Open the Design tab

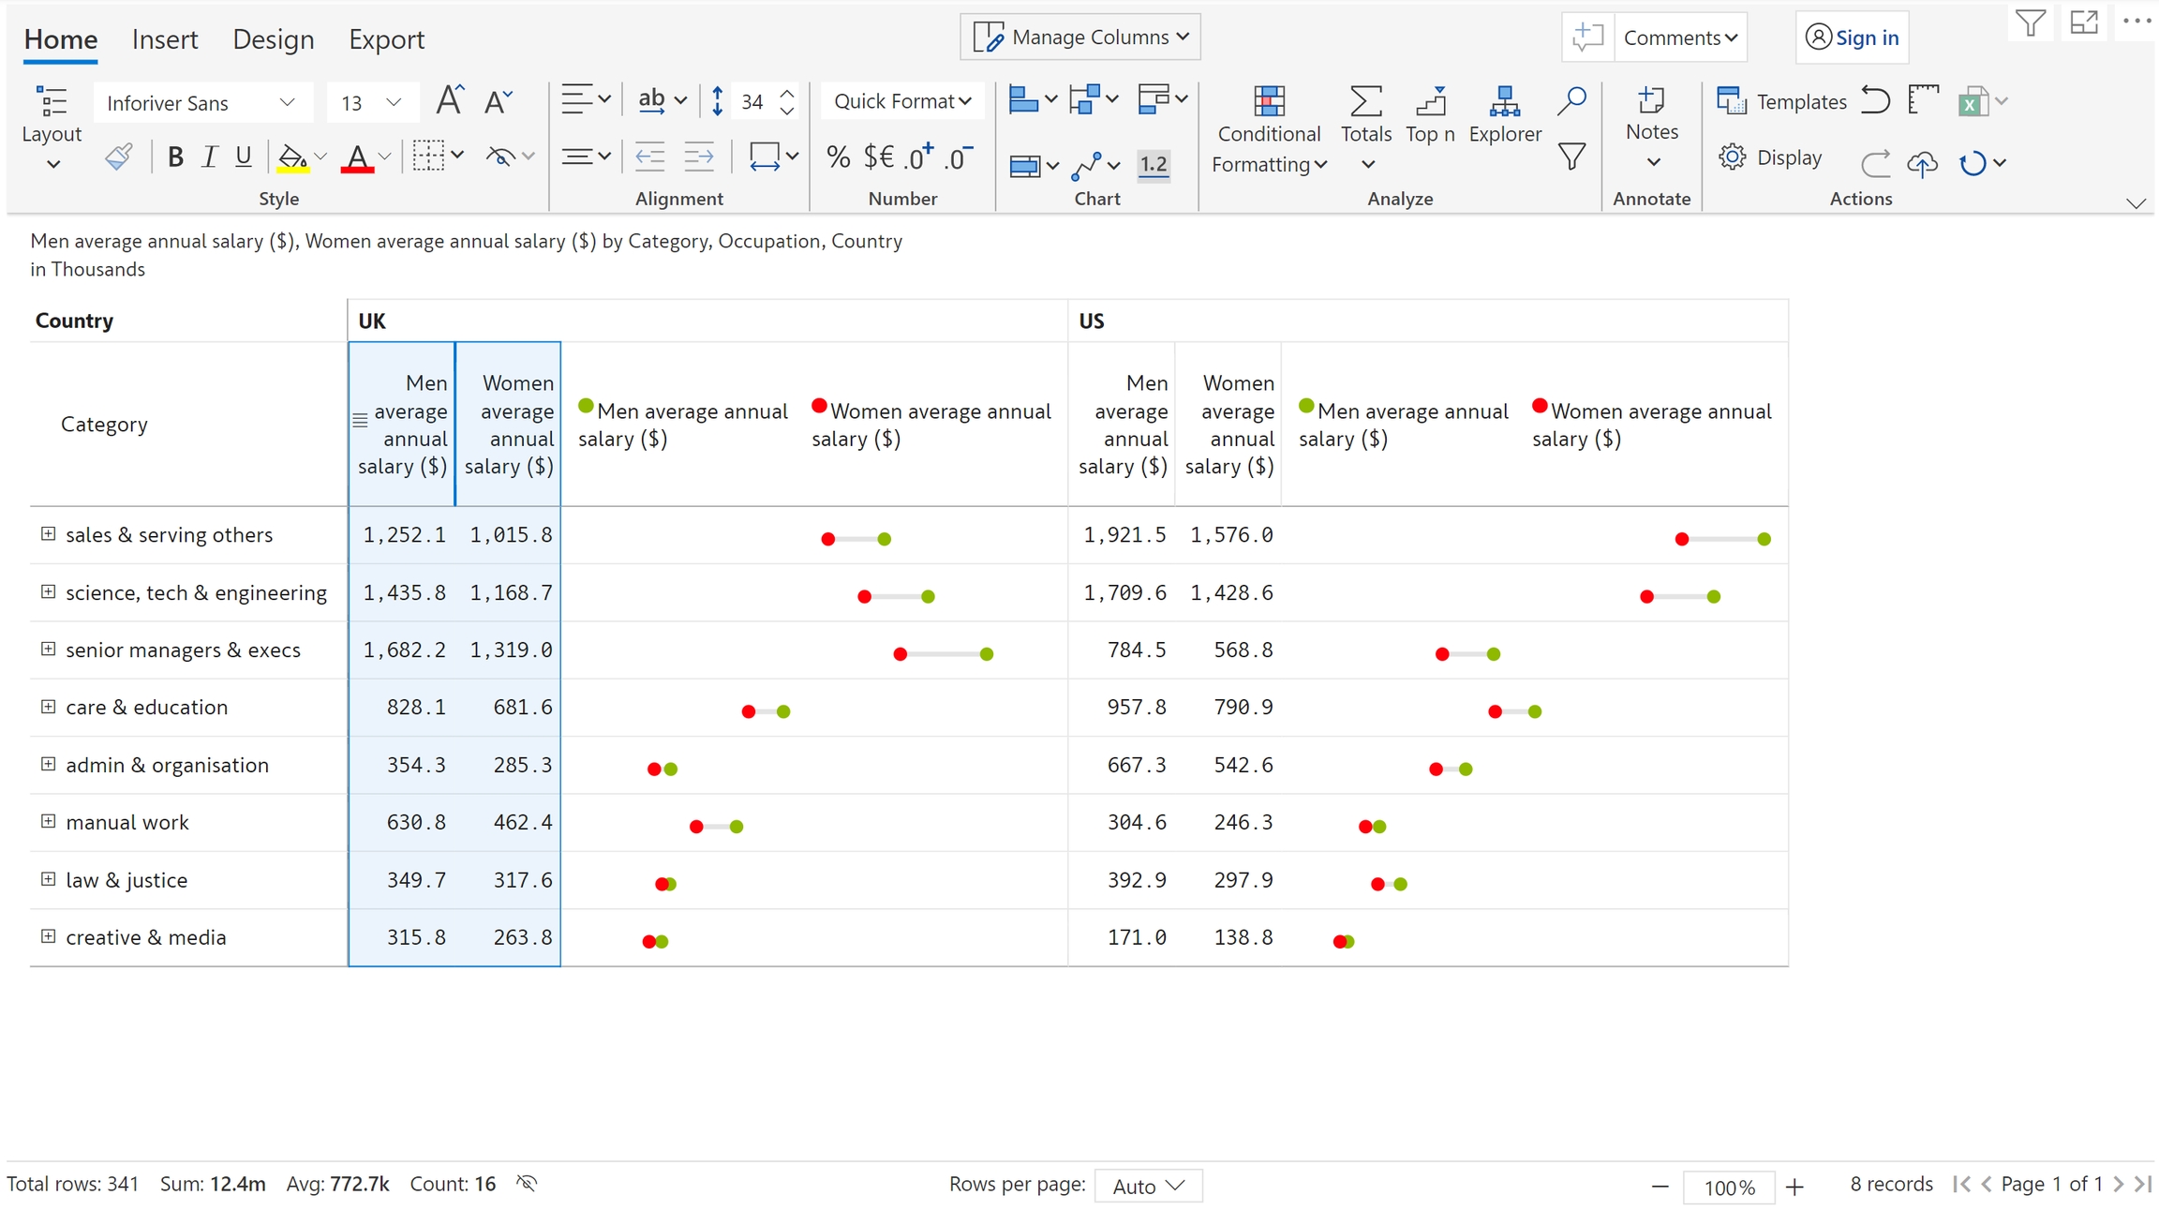click(273, 39)
